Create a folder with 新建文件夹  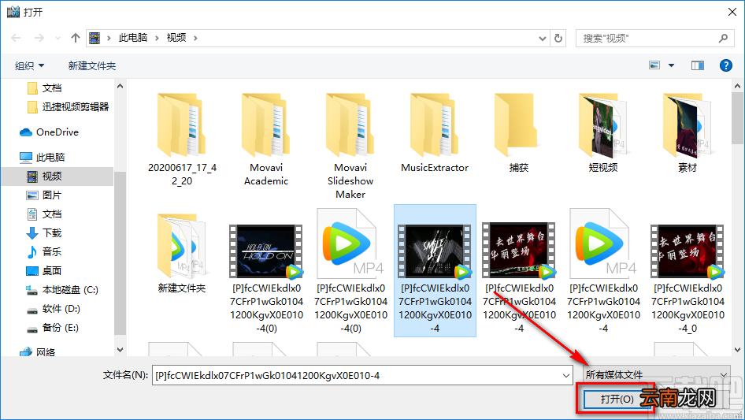(x=91, y=65)
